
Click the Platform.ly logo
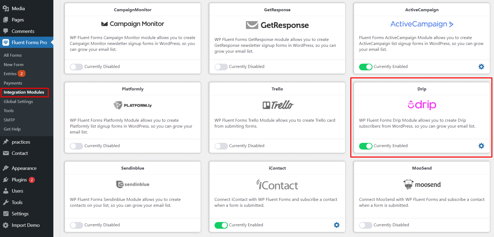[132, 105]
